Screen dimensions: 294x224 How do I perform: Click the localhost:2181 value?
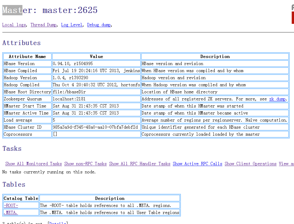(x=69, y=99)
